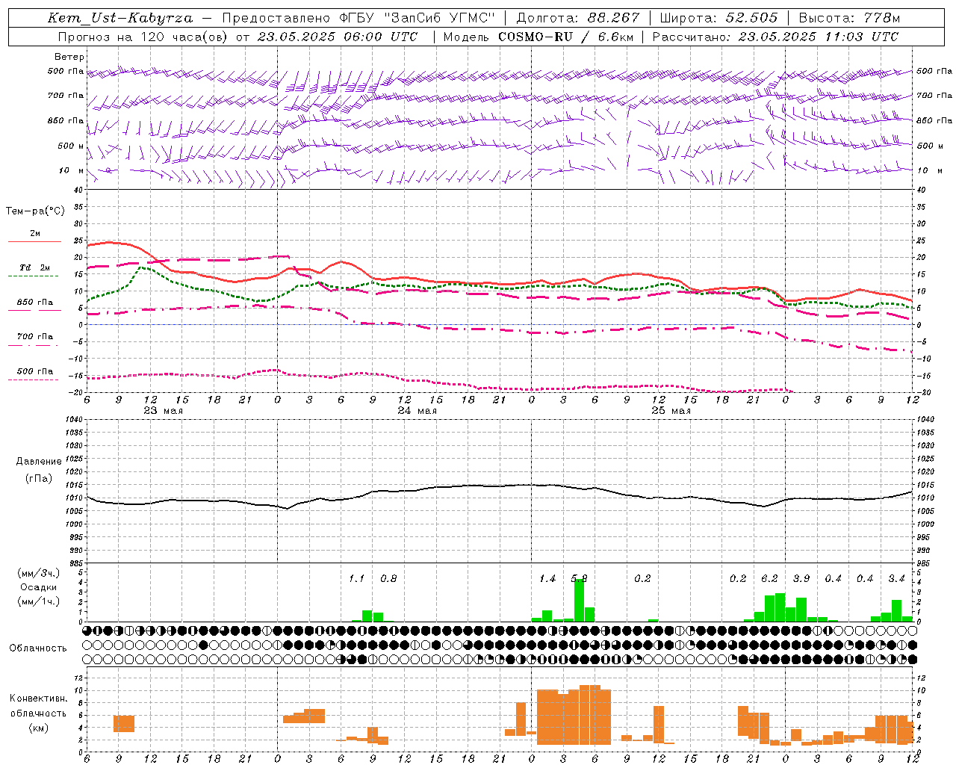Click the date label 24 мая

tap(417, 411)
